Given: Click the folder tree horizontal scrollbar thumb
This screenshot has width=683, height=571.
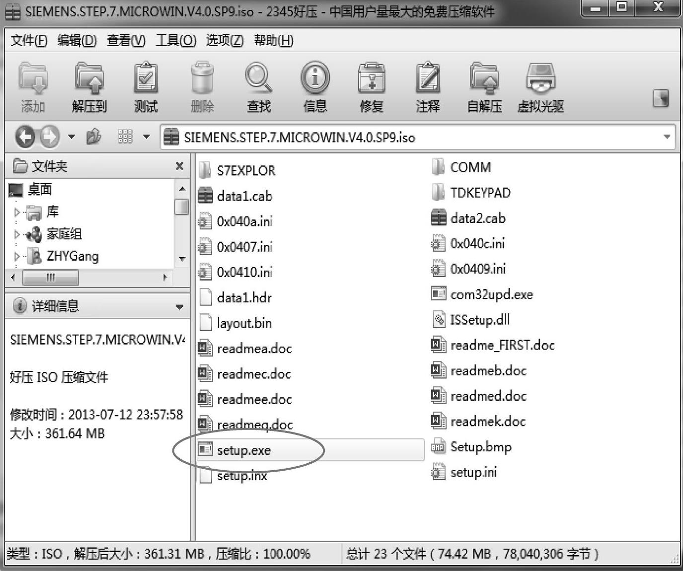Looking at the screenshot, I should (51, 277).
